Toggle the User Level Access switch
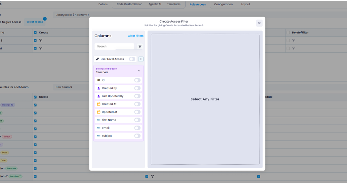The width and height of the screenshot is (347, 184). tap(132, 59)
